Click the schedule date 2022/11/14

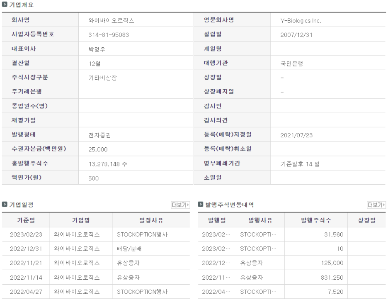(x=26, y=278)
